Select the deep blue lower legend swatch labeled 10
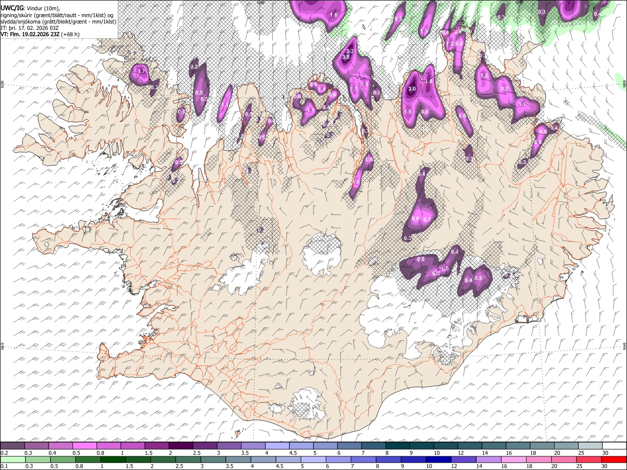Image resolution: width=627 pixels, height=470 pixels. (x=438, y=460)
